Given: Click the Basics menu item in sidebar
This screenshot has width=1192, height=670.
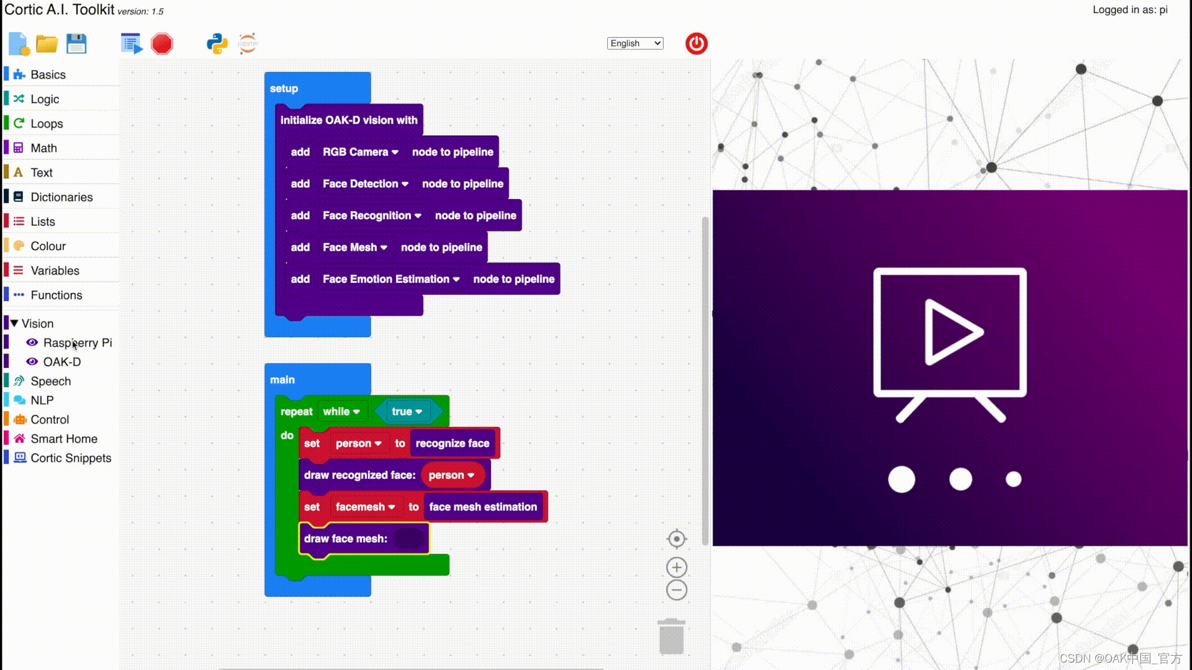Looking at the screenshot, I should 47,74.
